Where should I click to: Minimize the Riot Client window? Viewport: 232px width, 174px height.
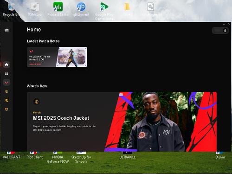pyautogui.click(x=224, y=24)
